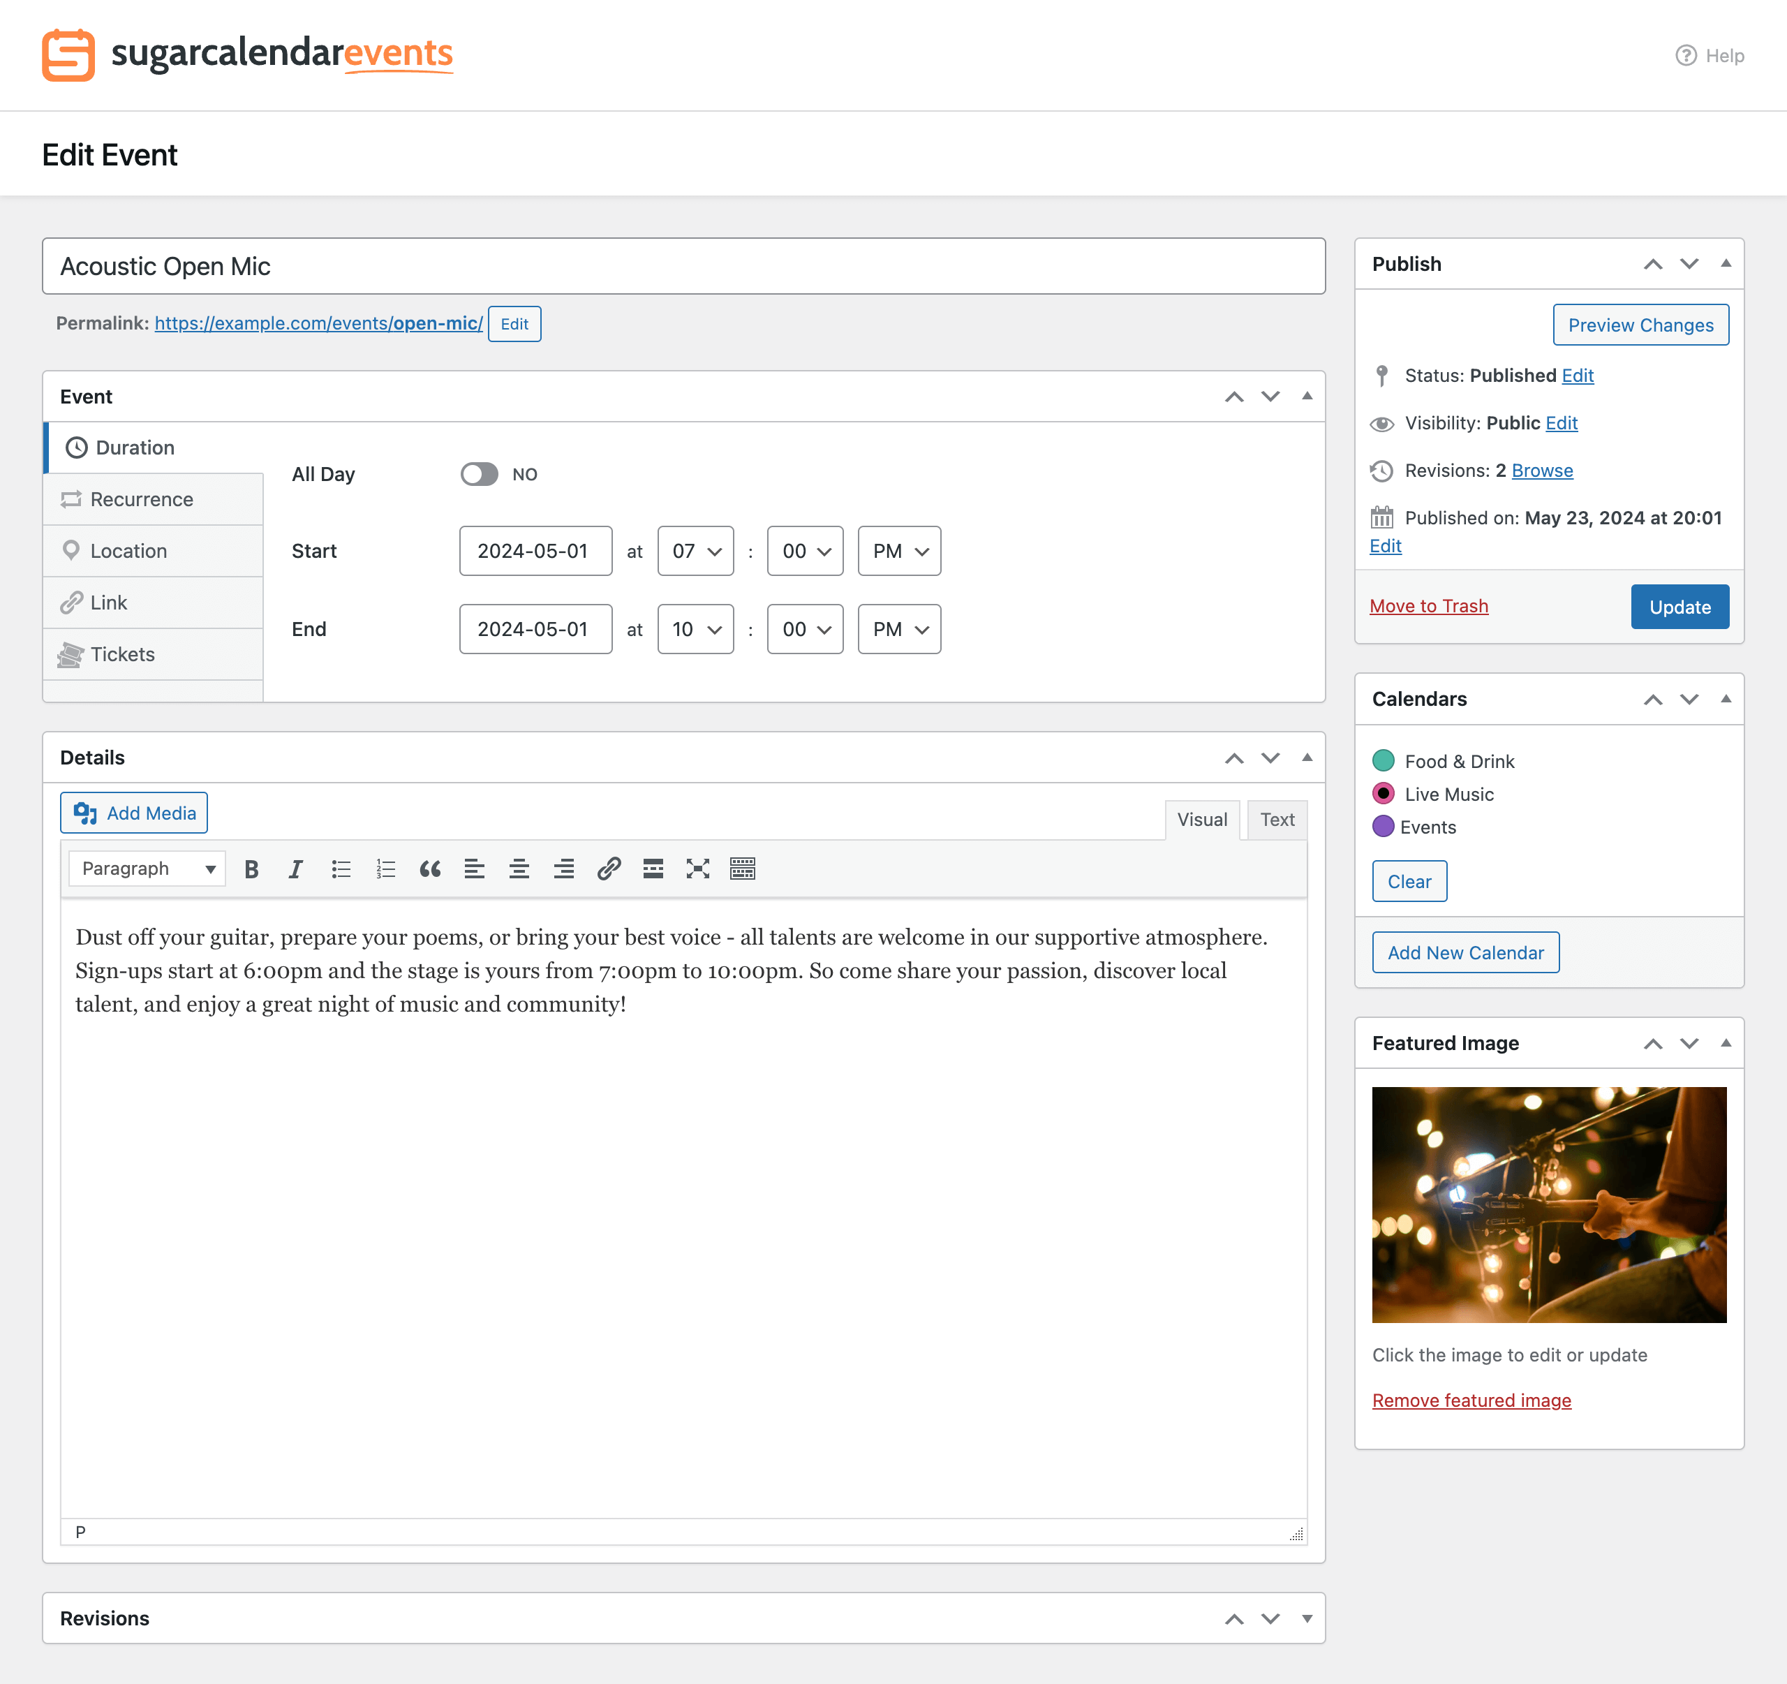
Task: Open the Link section
Action: (154, 603)
